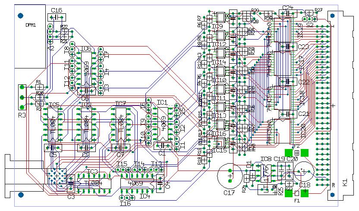Select the IC6 chip footprint
Viewport: 359px width, 211px height.
86,69
